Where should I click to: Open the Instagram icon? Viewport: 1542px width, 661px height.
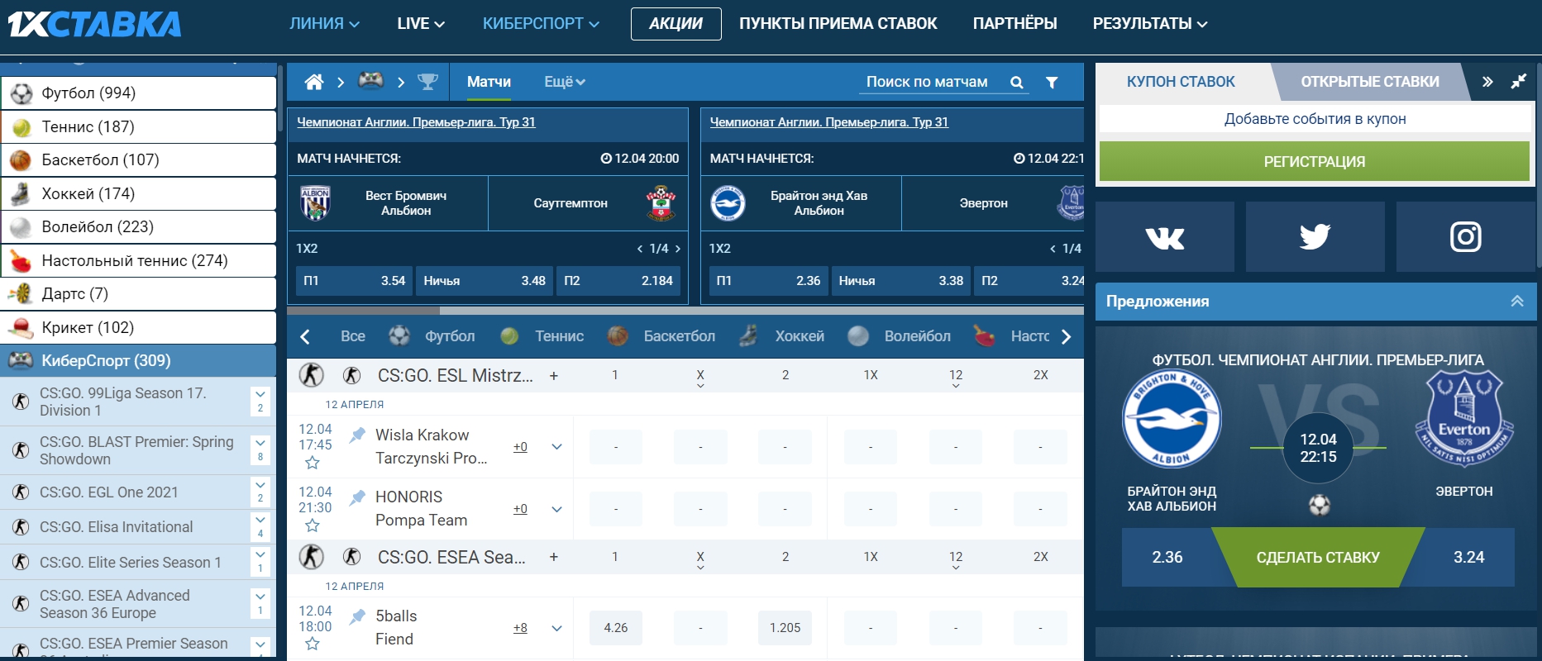(x=1465, y=237)
